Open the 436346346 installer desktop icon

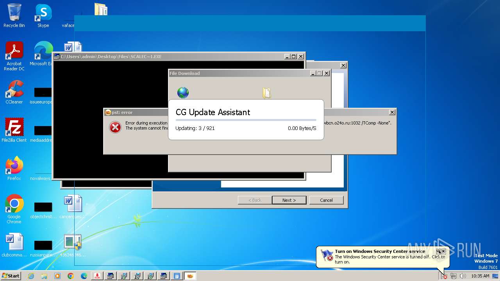pos(73,245)
